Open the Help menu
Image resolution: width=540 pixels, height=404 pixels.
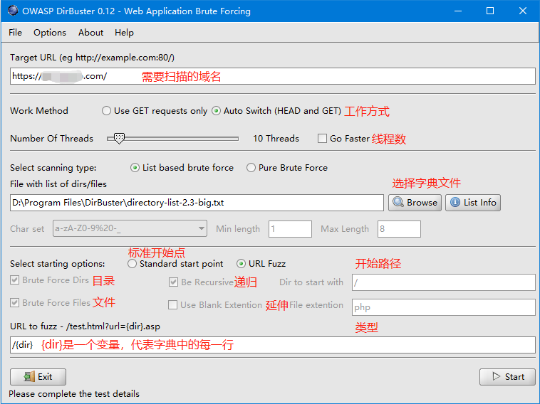coord(124,33)
